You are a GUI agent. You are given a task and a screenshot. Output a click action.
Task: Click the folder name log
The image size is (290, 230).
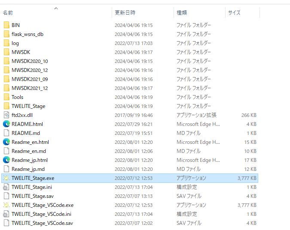(x=15, y=43)
